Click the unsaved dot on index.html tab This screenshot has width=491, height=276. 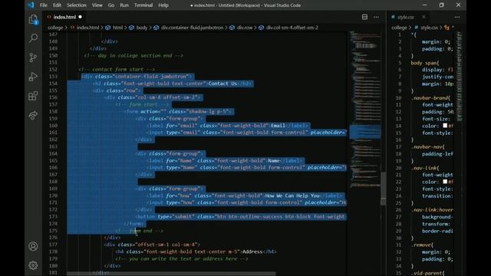pyautogui.click(x=80, y=17)
